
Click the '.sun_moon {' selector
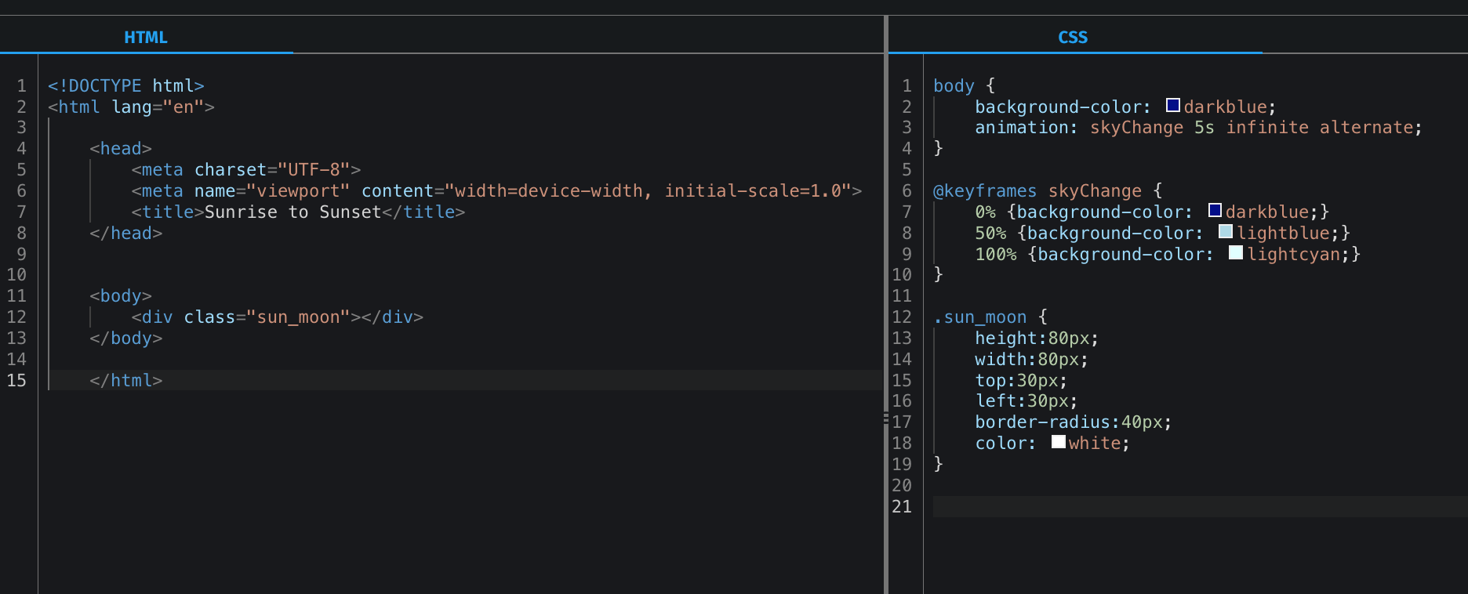990,317
